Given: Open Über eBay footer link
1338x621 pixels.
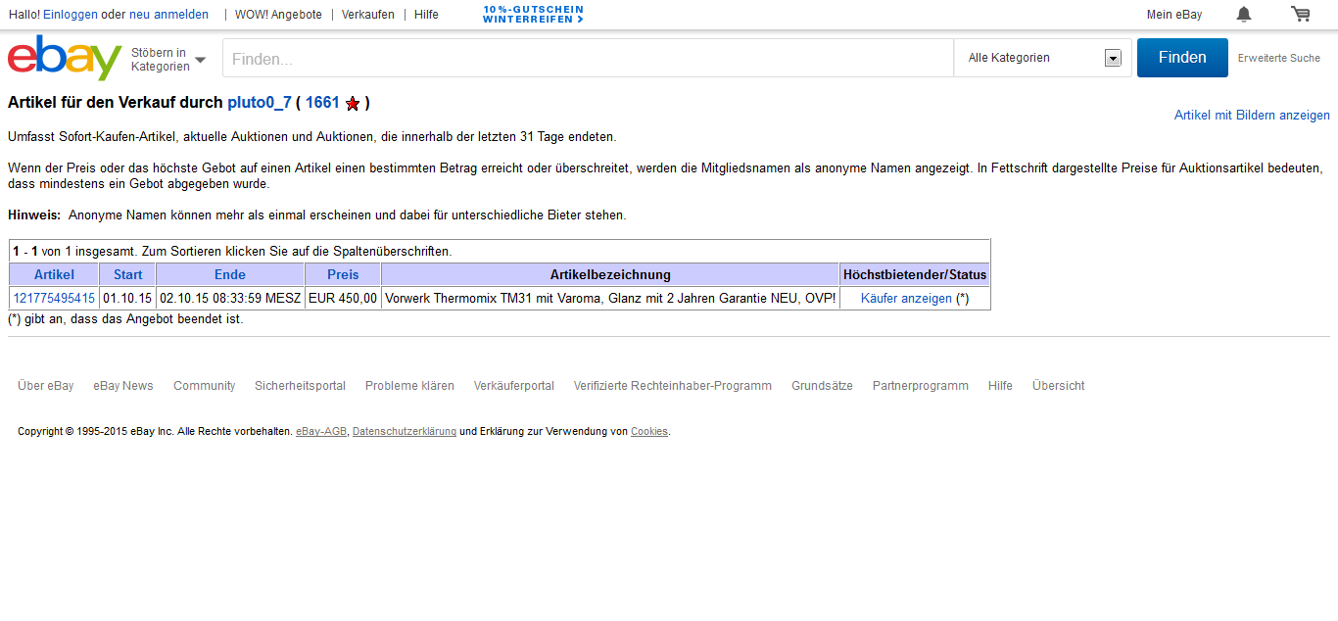Looking at the screenshot, I should [x=46, y=386].
